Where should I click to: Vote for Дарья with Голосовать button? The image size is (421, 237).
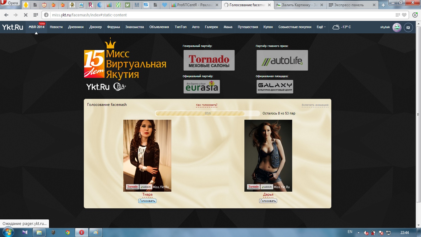click(268, 201)
